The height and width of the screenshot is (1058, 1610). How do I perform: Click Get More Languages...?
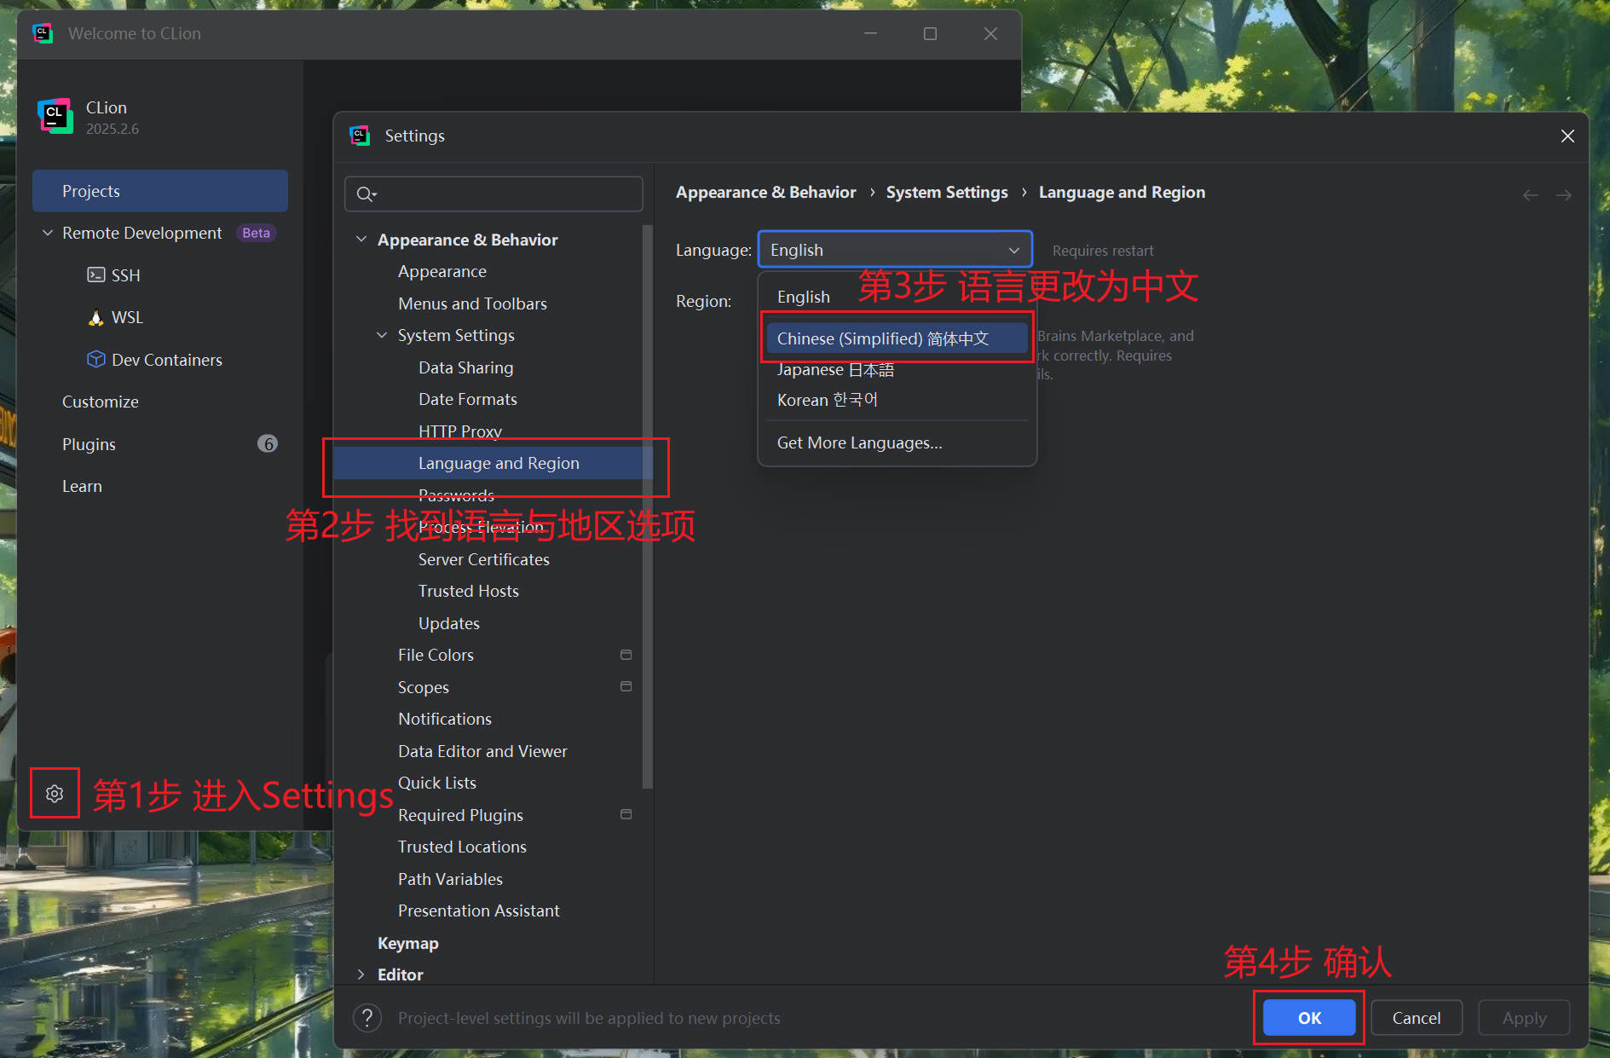coord(897,442)
